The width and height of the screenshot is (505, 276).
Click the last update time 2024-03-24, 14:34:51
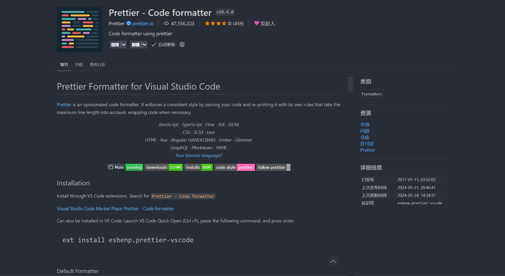click(x=416, y=195)
